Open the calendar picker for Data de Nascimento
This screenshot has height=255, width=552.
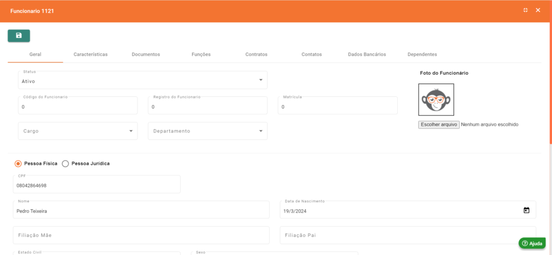527,210
